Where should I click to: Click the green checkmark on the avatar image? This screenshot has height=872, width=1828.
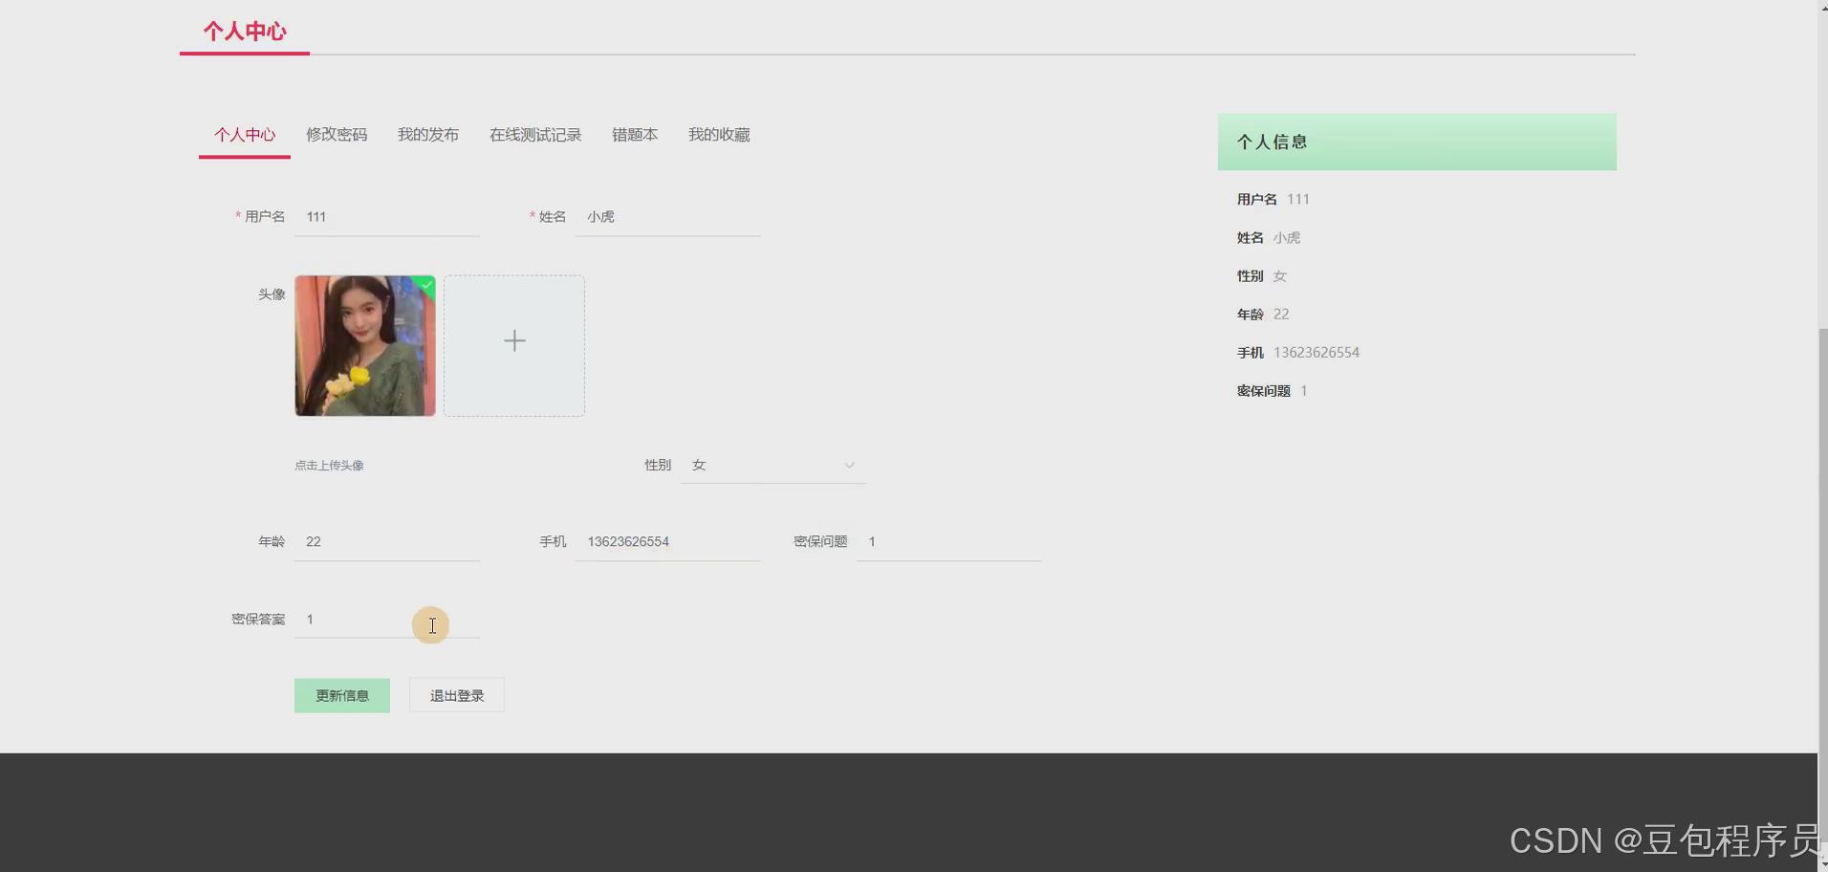click(425, 286)
